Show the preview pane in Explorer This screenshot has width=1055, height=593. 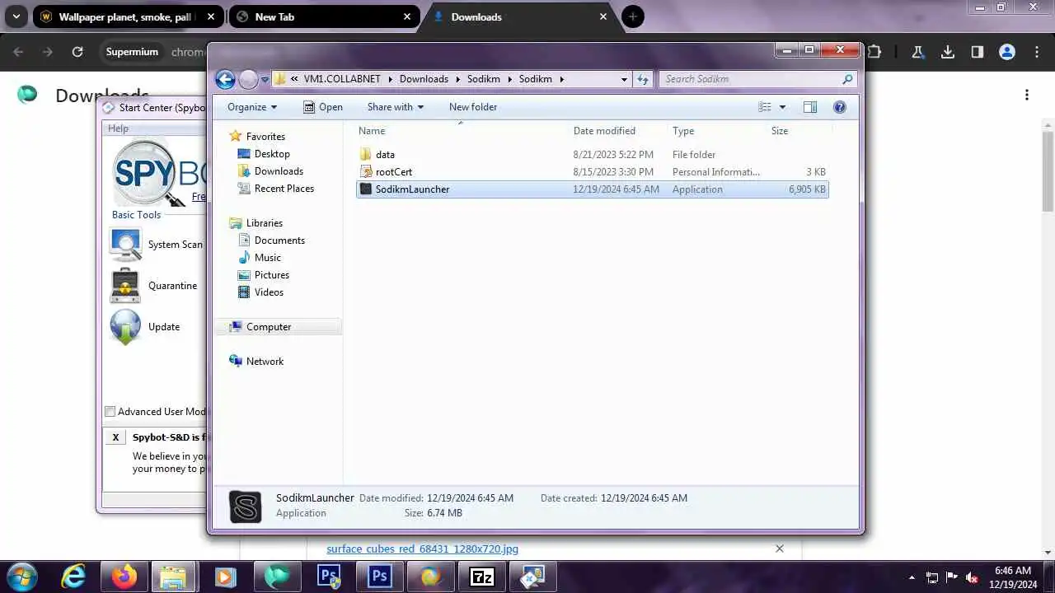click(x=810, y=107)
